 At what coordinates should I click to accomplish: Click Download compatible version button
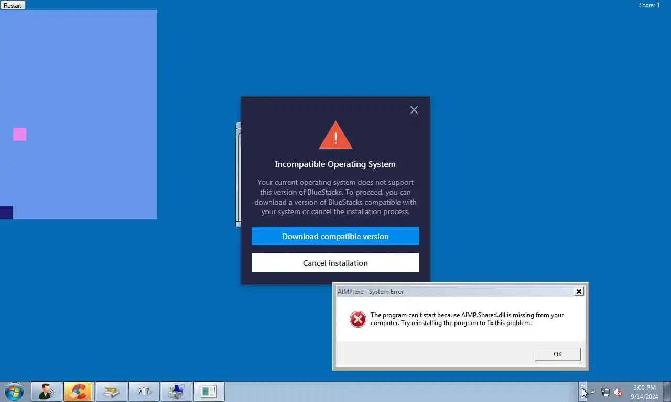point(335,236)
